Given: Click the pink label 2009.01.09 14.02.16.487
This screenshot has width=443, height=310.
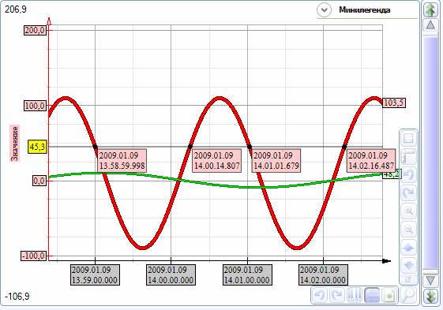Looking at the screenshot, I should pyautogui.click(x=371, y=160).
